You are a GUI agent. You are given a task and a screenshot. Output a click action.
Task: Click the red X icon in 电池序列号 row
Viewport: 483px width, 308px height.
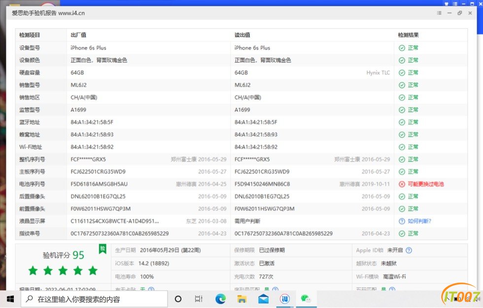[x=402, y=184]
